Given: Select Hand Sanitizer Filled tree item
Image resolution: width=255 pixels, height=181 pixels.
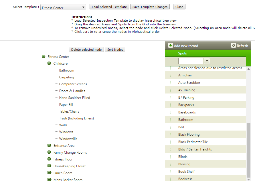Looking at the screenshot, I should click(74, 98).
